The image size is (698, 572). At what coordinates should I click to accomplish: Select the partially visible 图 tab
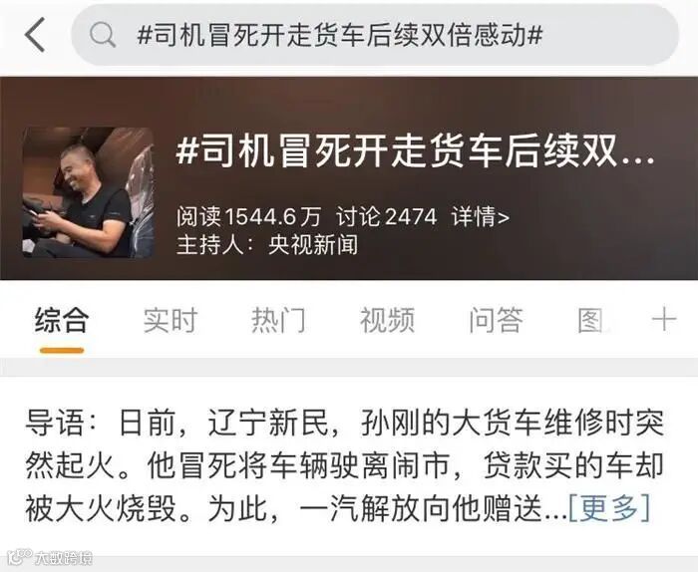point(591,320)
